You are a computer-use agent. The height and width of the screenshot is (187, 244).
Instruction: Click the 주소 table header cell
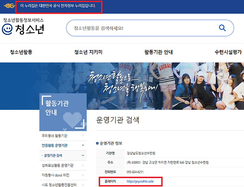[110, 163]
